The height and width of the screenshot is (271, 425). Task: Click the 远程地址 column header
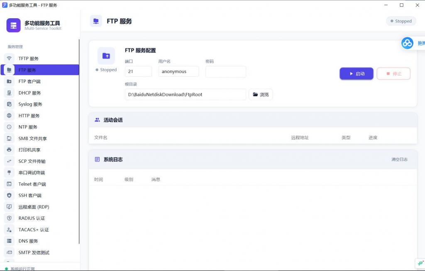click(300, 138)
